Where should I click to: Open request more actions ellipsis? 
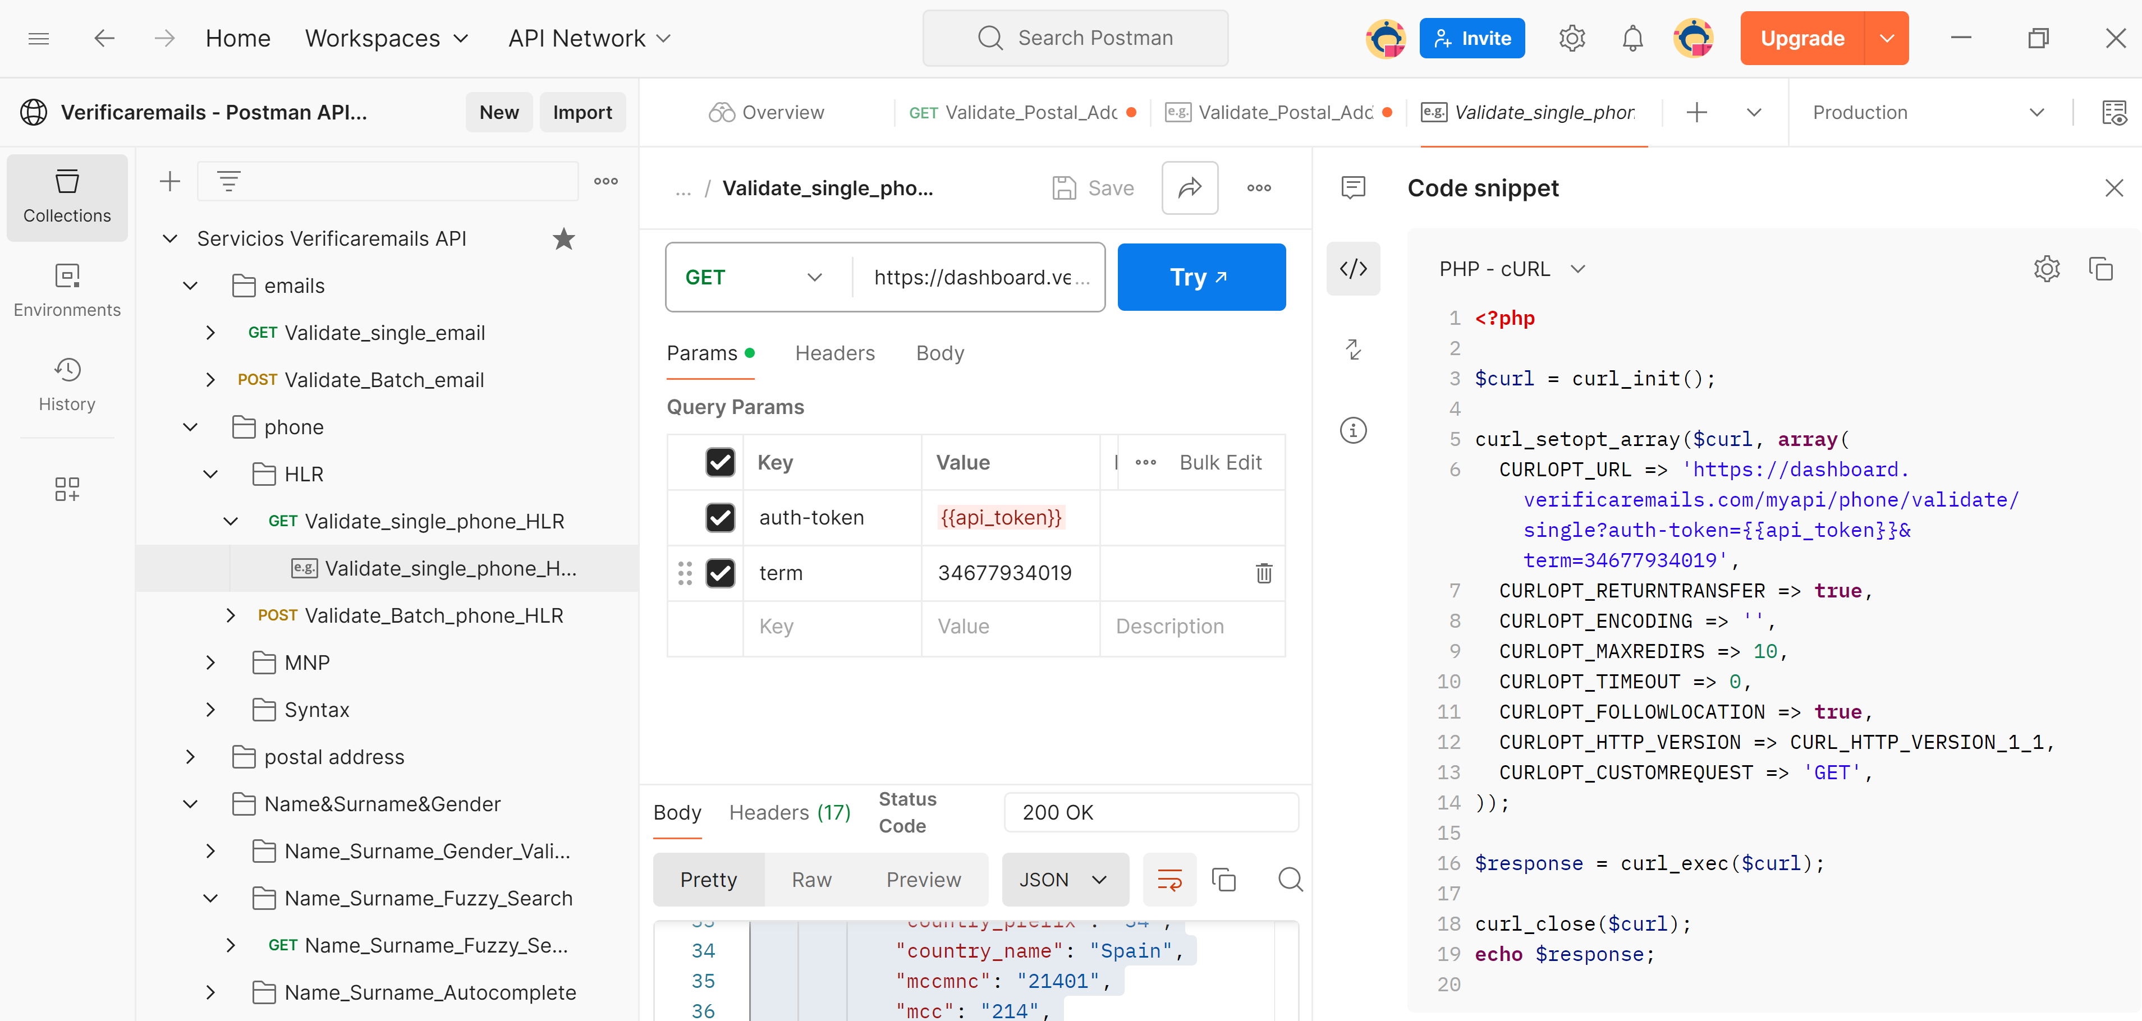[1259, 188]
